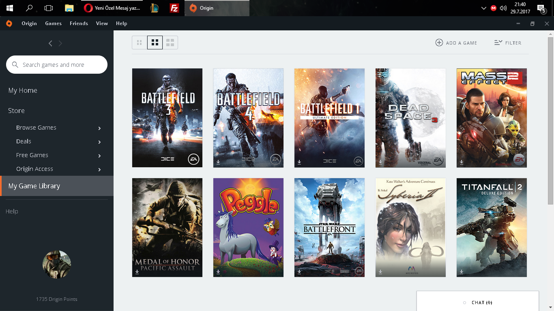Click the Origin logo icon in menu bar

click(x=9, y=23)
